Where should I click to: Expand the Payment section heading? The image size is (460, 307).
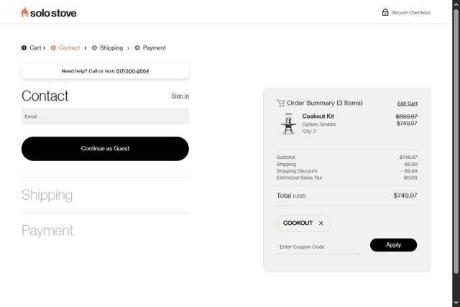coord(47,231)
